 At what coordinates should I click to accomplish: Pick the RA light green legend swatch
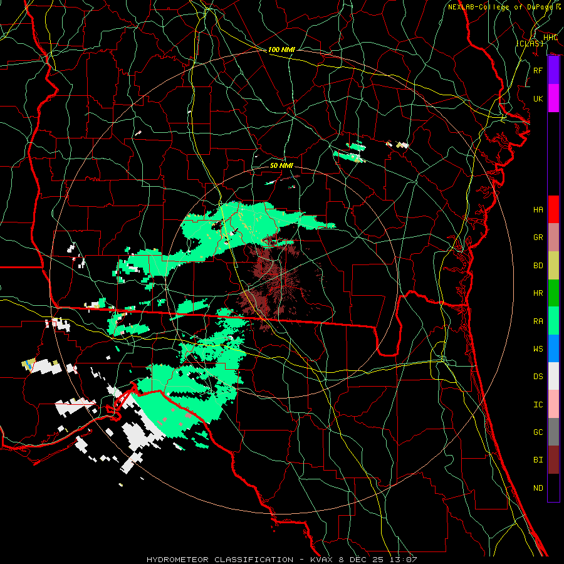553,321
